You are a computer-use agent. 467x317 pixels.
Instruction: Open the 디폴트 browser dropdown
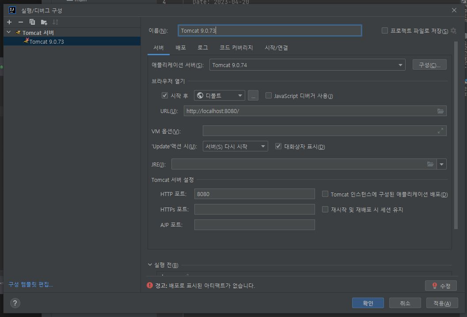pos(220,95)
